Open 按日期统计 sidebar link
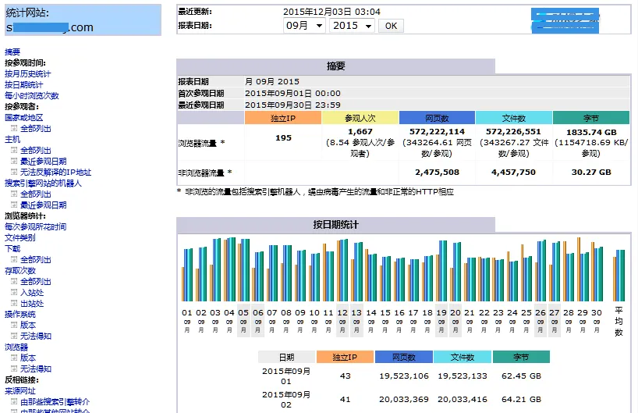This screenshot has height=413, width=638. point(23,85)
